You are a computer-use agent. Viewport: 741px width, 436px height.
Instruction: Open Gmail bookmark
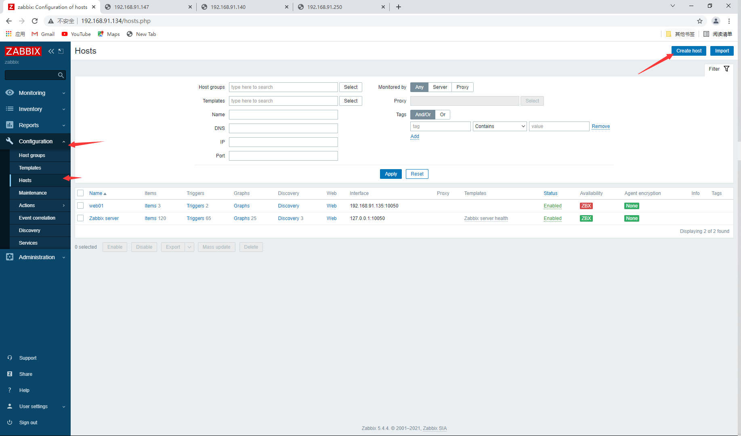click(43, 34)
